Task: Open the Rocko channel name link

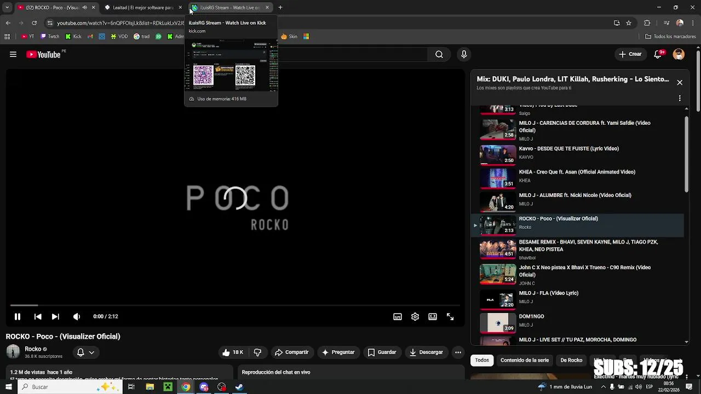Action: 33,349
